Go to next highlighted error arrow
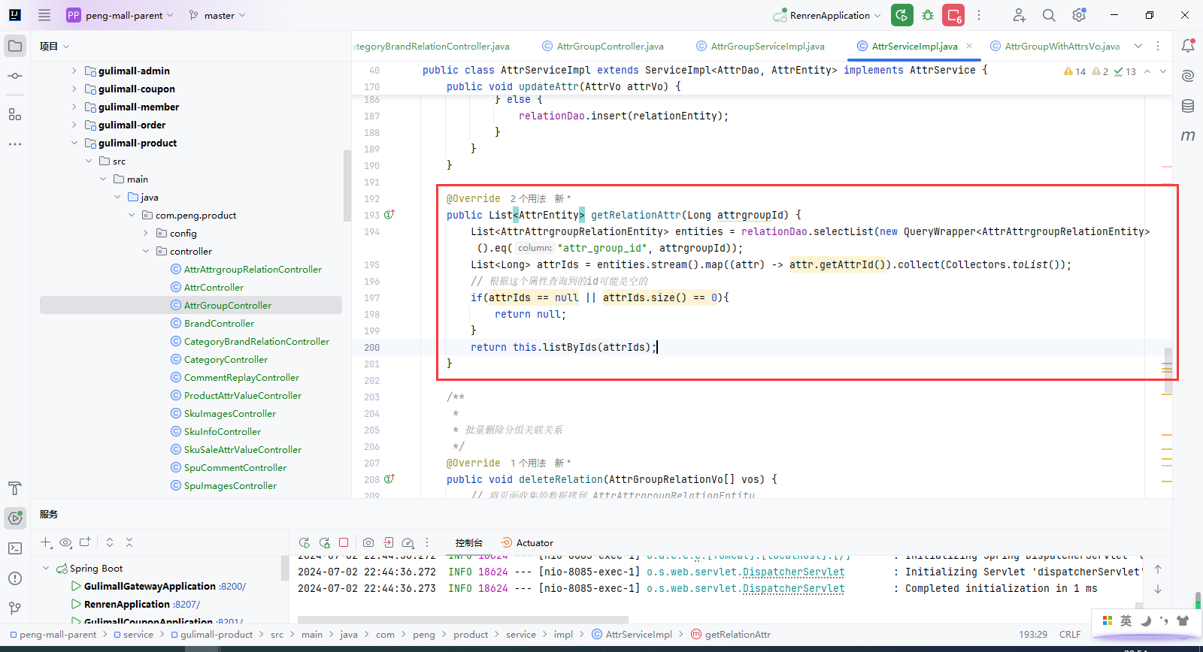This screenshot has height=652, width=1203. [1163, 71]
